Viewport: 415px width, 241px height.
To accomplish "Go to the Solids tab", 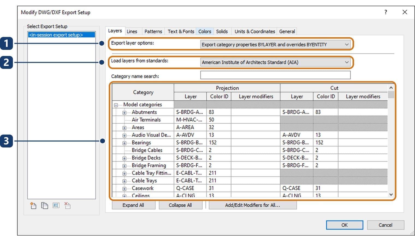I will coord(222,31).
